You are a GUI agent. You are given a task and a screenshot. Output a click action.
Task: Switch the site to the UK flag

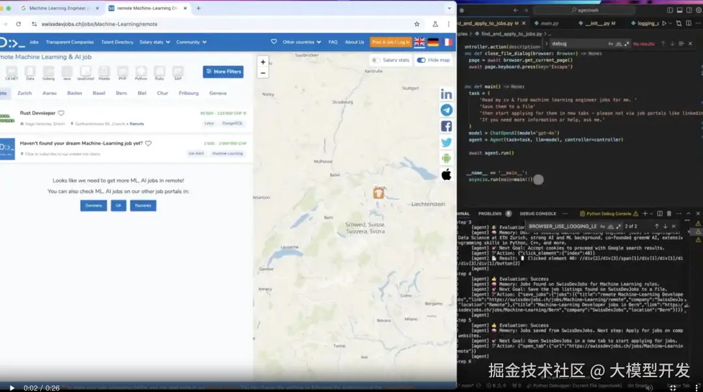(x=419, y=42)
